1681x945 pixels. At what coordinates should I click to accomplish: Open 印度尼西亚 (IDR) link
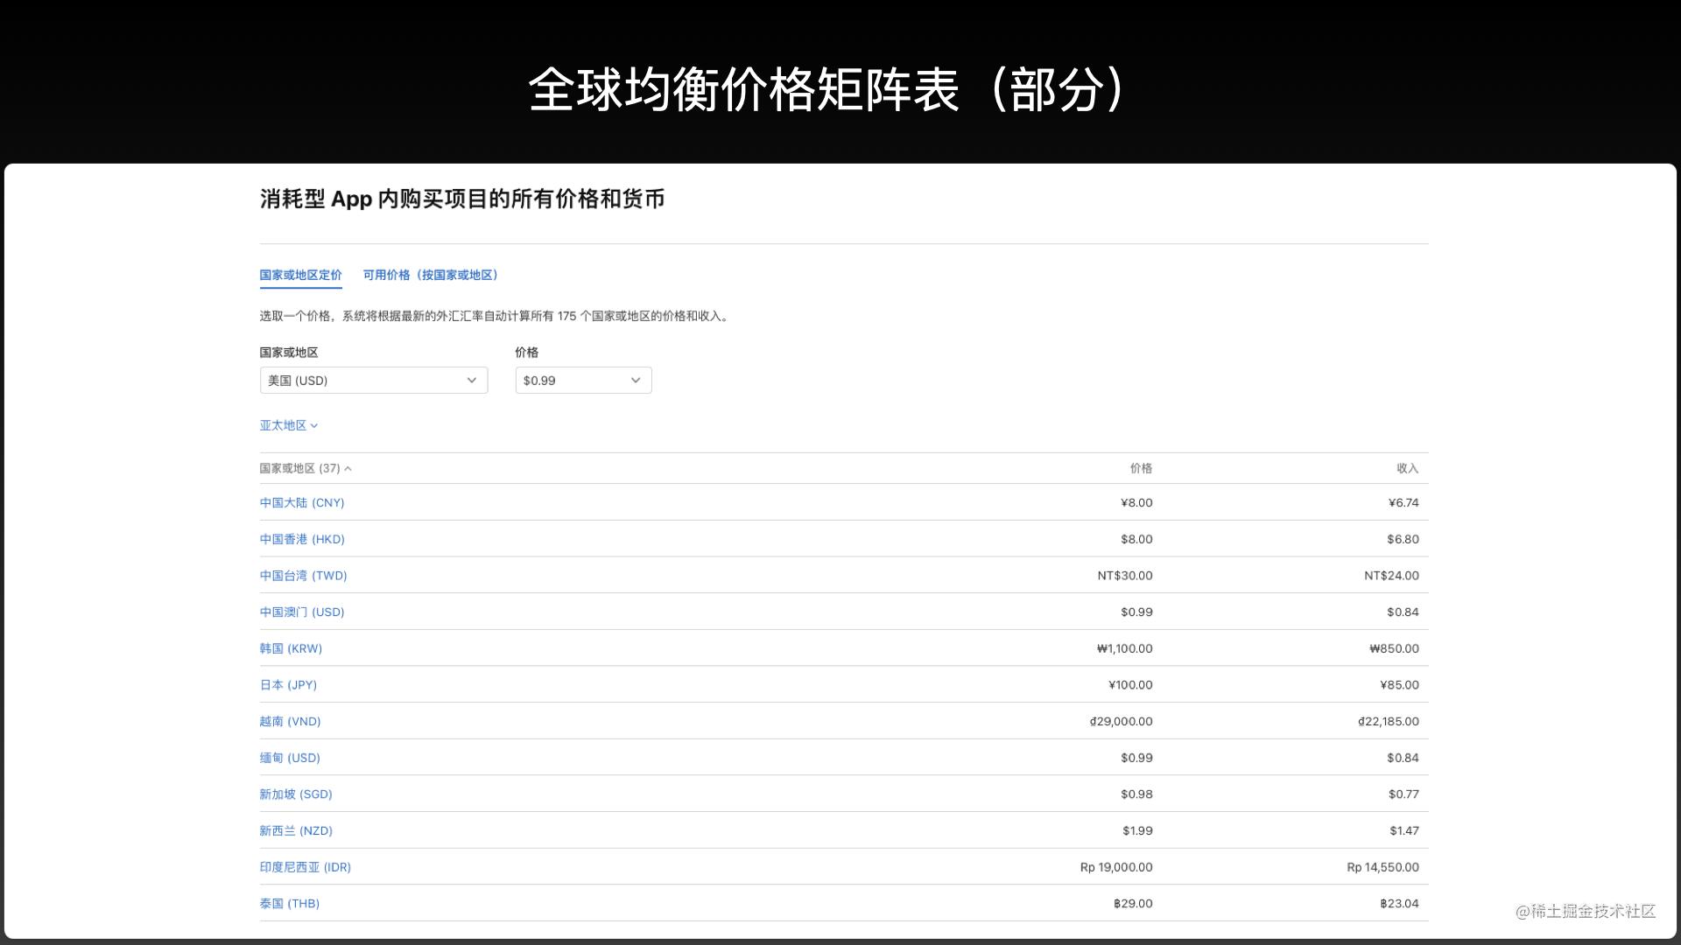305,867
